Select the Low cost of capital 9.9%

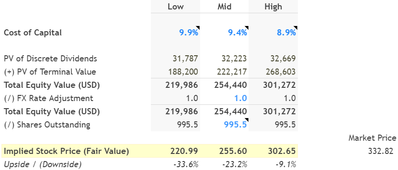(x=189, y=33)
